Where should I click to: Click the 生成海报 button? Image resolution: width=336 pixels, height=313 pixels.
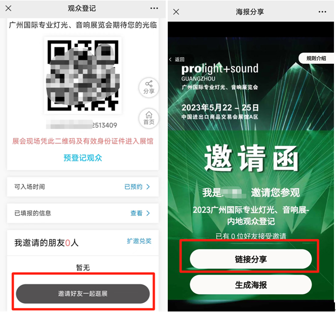250,285
